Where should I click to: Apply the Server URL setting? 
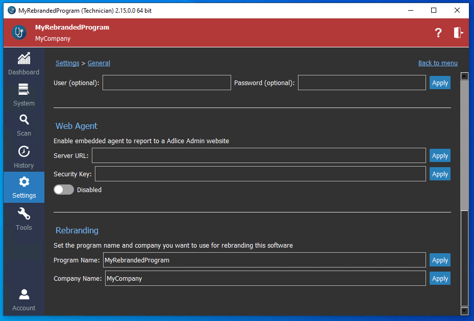click(x=440, y=156)
